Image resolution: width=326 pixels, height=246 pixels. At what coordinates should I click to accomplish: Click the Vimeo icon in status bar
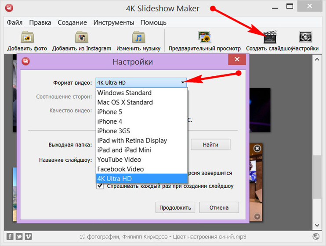pyautogui.click(x=28, y=236)
